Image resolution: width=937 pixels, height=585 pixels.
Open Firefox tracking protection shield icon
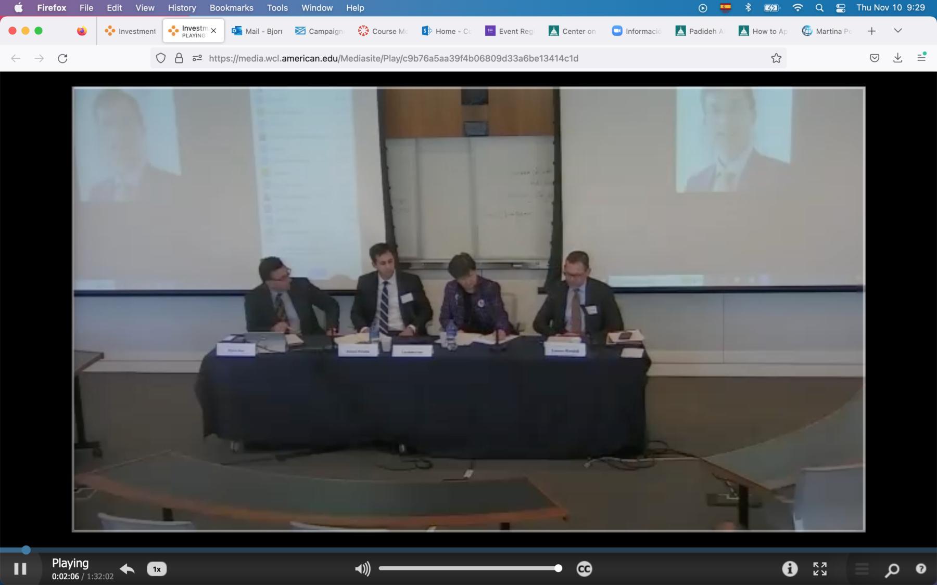coord(160,58)
